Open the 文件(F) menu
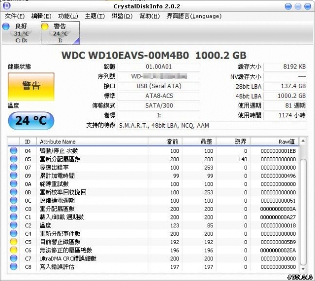 tap(15, 16)
